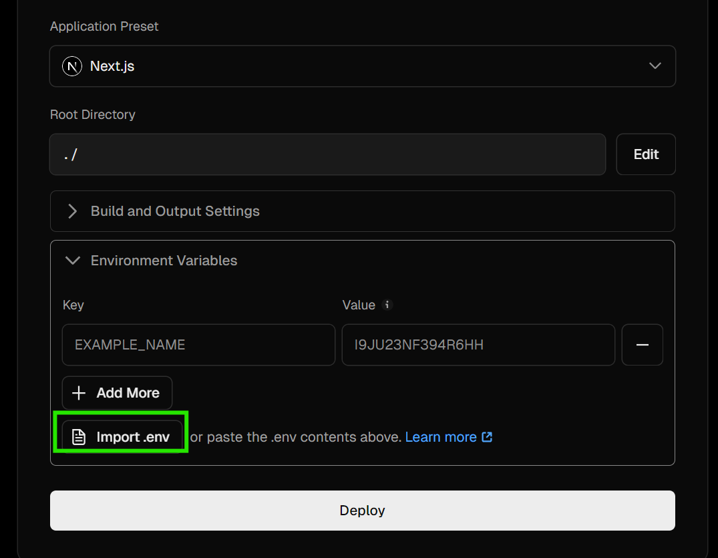Click the info icon next to Value
This screenshot has width=718, height=558.
coord(387,305)
